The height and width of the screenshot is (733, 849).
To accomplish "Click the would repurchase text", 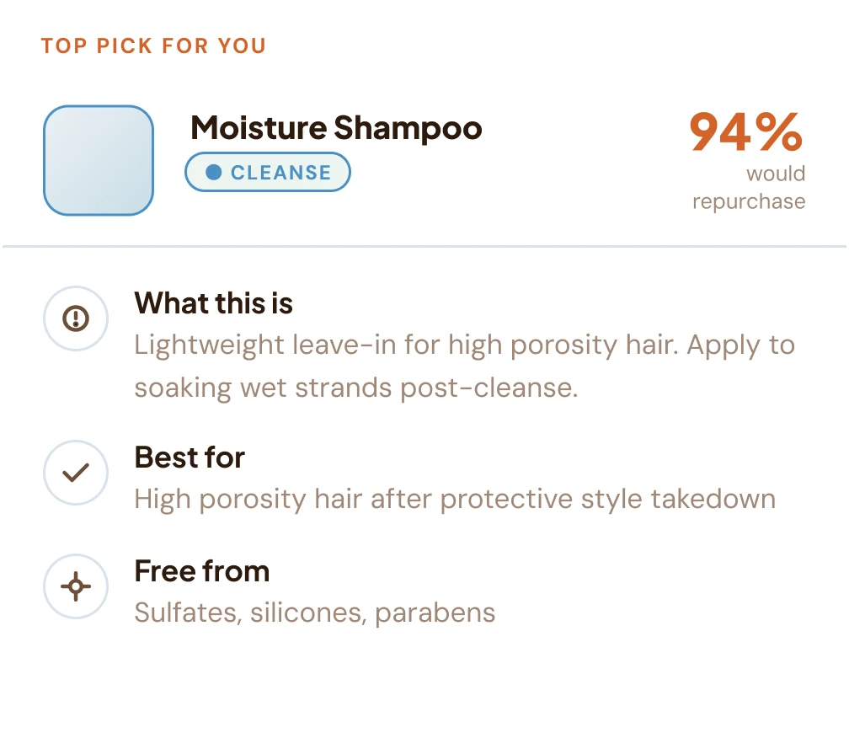I will [749, 187].
